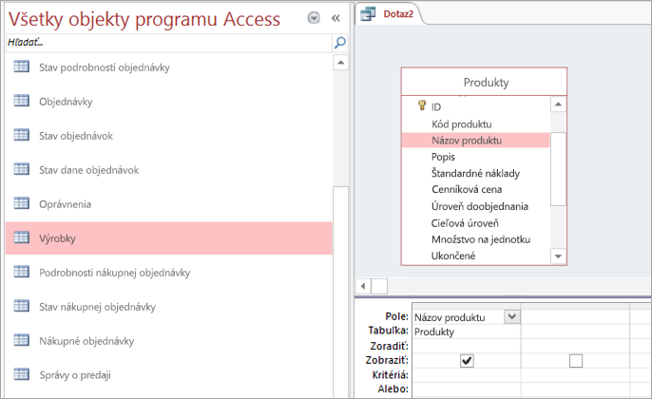This screenshot has height=399, width=652.
Task: Select Úroveň doobjednania field
Action: click(x=475, y=206)
